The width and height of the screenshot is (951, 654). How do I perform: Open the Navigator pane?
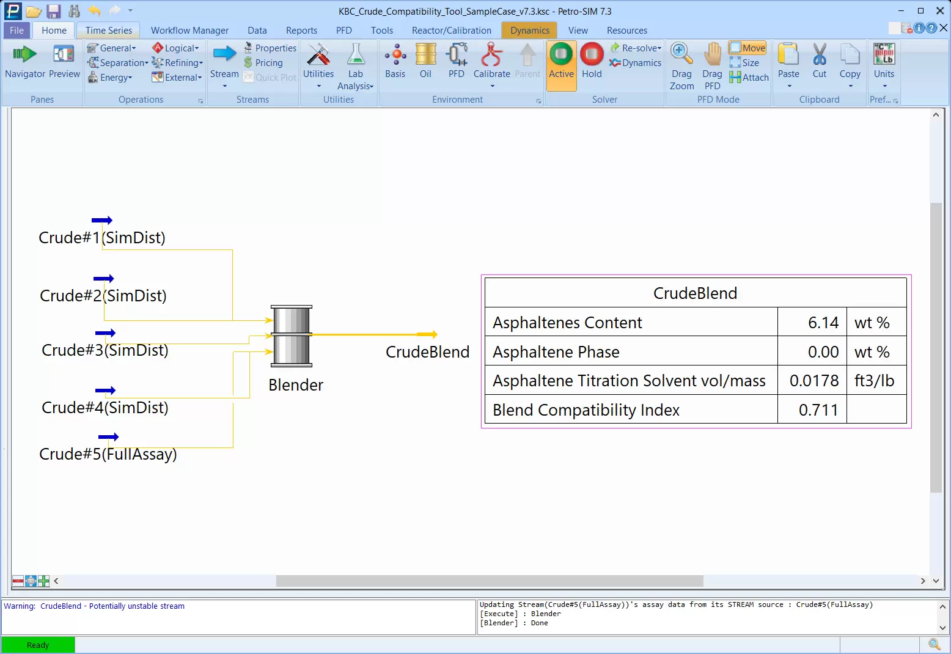(x=25, y=62)
